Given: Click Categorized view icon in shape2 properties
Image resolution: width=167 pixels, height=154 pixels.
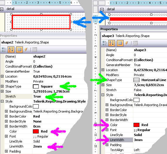Looking at the screenshot, I should (4, 50).
